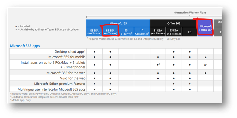The image size is (237, 118).
Task: Click the "Includes Word, Excel, PowerPoint" footnote
Action: (x=64, y=94)
